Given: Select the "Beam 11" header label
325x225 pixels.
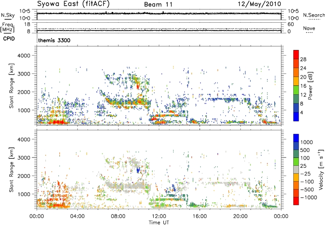Looking at the screenshot, I should (x=158, y=4).
